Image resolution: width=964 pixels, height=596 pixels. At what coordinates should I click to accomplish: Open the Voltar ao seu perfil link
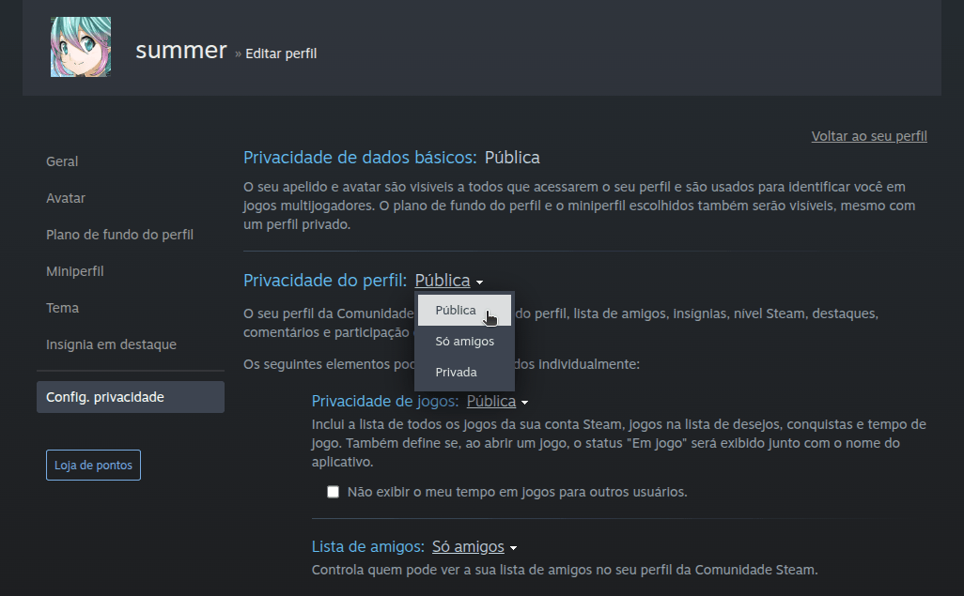click(x=868, y=135)
